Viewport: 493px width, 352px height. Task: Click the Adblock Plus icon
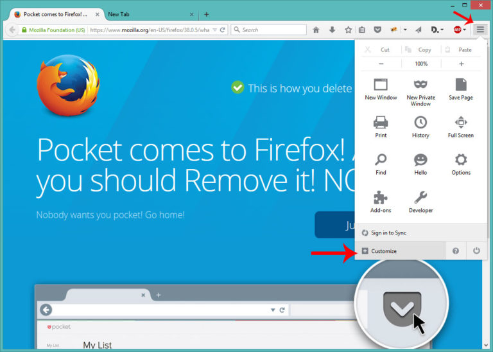(x=457, y=30)
